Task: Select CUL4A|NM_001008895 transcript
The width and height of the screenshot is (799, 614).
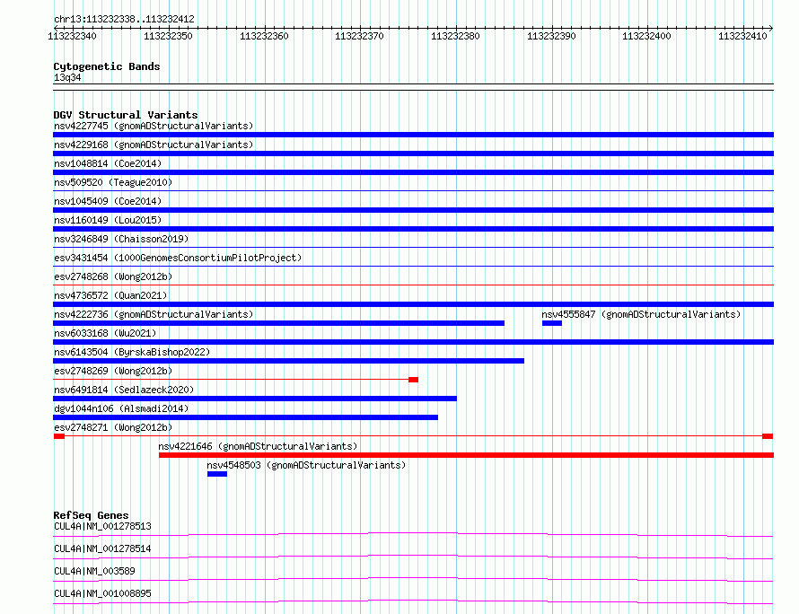Action: click(102, 593)
